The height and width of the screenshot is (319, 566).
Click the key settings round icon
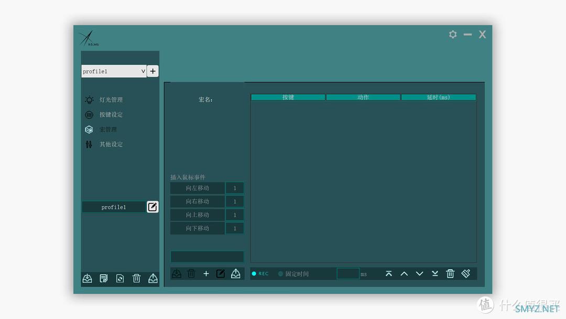89,115
